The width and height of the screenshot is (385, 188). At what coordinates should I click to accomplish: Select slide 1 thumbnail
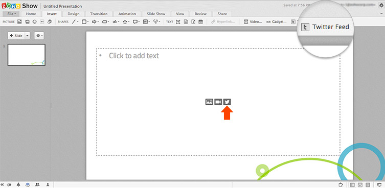click(x=27, y=55)
